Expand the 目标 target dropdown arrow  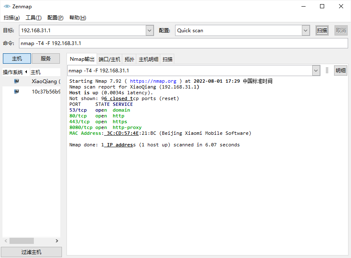pyautogui.click(x=149, y=31)
